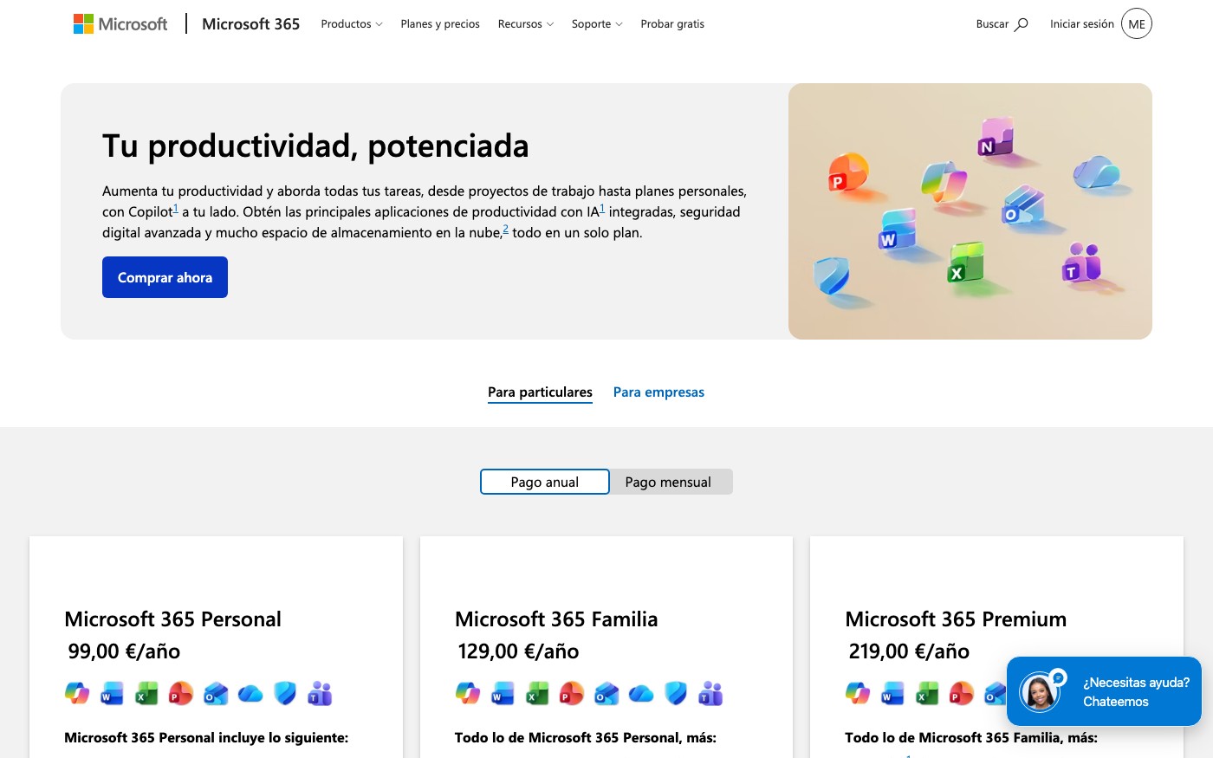Open Probar gratis in the navigation

coord(672,24)
